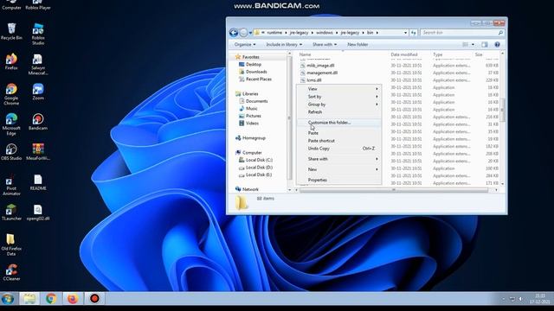
Task: Sort by the Date modified column header
Action: pos(409,54)
